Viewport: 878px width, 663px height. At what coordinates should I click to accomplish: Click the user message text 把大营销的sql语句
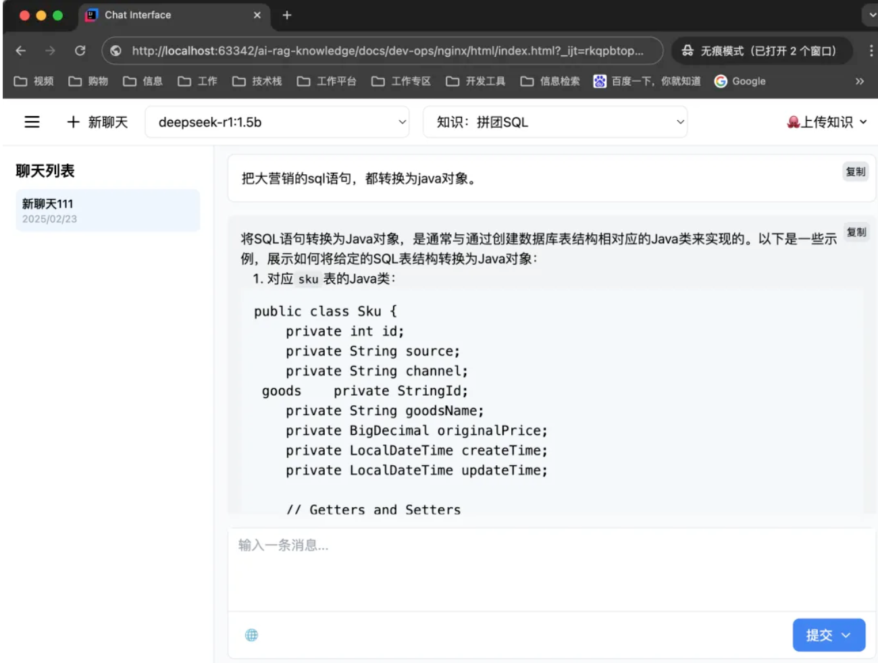359,178
